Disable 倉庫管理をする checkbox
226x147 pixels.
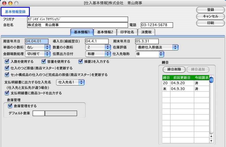pyautogui.click(x=10, y=106)
